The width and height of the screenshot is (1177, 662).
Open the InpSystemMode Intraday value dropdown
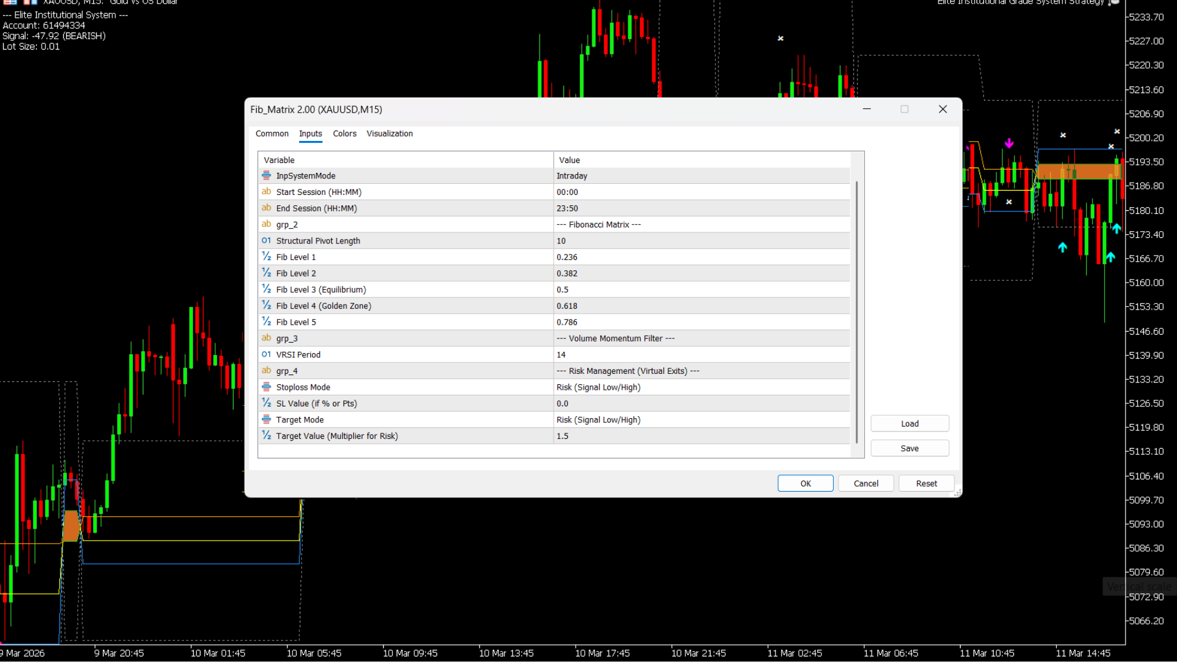[x=701, y=176]
